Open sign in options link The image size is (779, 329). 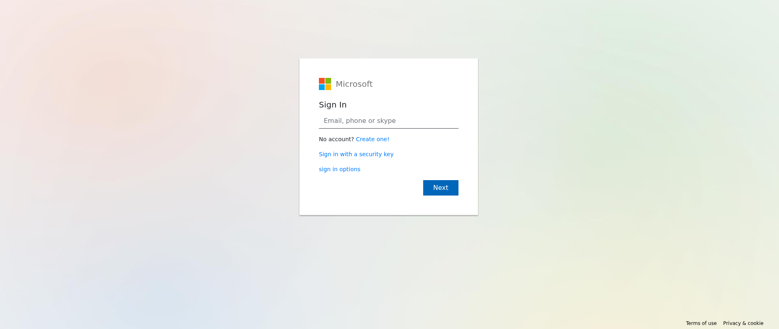pyautogui.click(x=340, y=169)
